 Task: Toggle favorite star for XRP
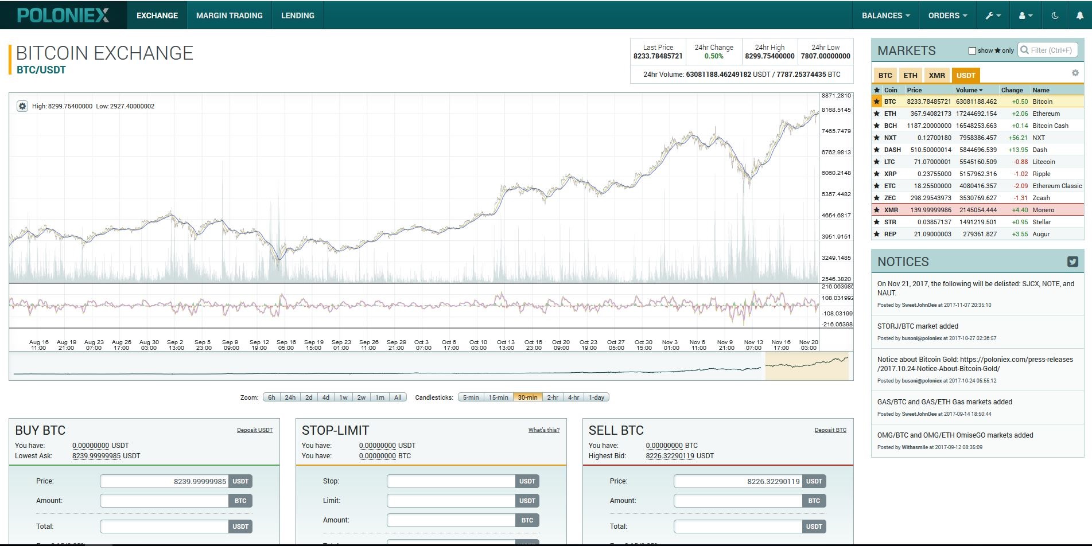876,174
